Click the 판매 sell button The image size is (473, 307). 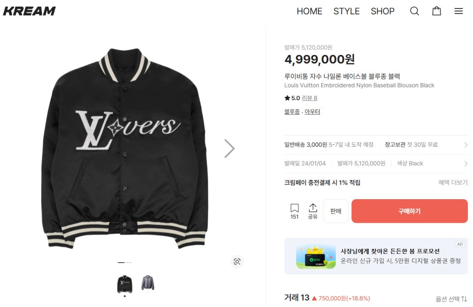point(336,211)
